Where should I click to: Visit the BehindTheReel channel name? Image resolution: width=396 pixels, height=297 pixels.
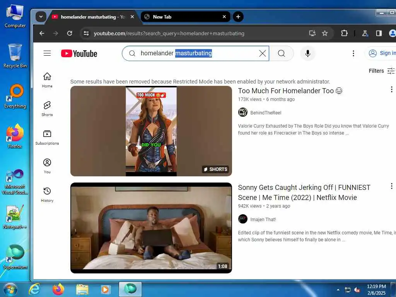[266, 113]
